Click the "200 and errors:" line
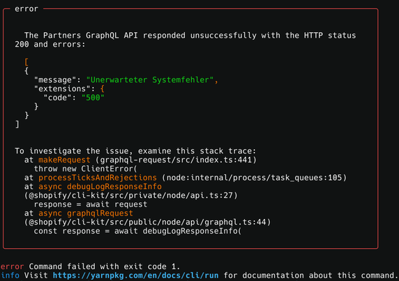Image resolution: width=399 pixels, height=281 pixels. tap(50, 44)
